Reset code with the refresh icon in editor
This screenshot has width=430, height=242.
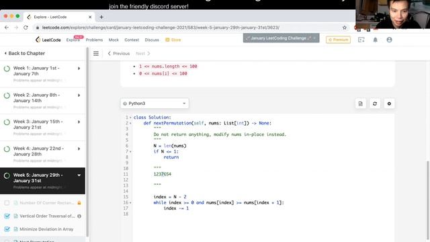coord(375,104)
